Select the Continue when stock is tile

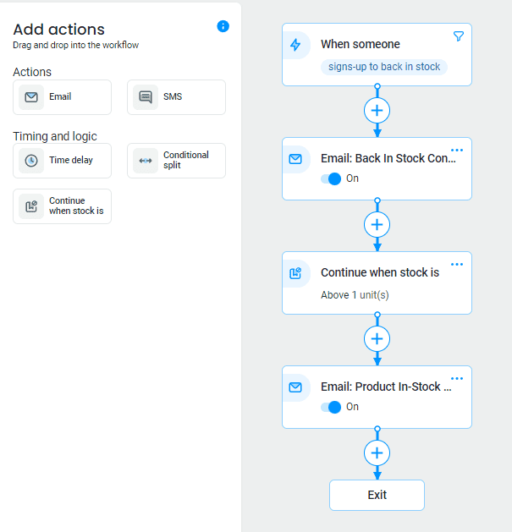click(x=62, y=206)
